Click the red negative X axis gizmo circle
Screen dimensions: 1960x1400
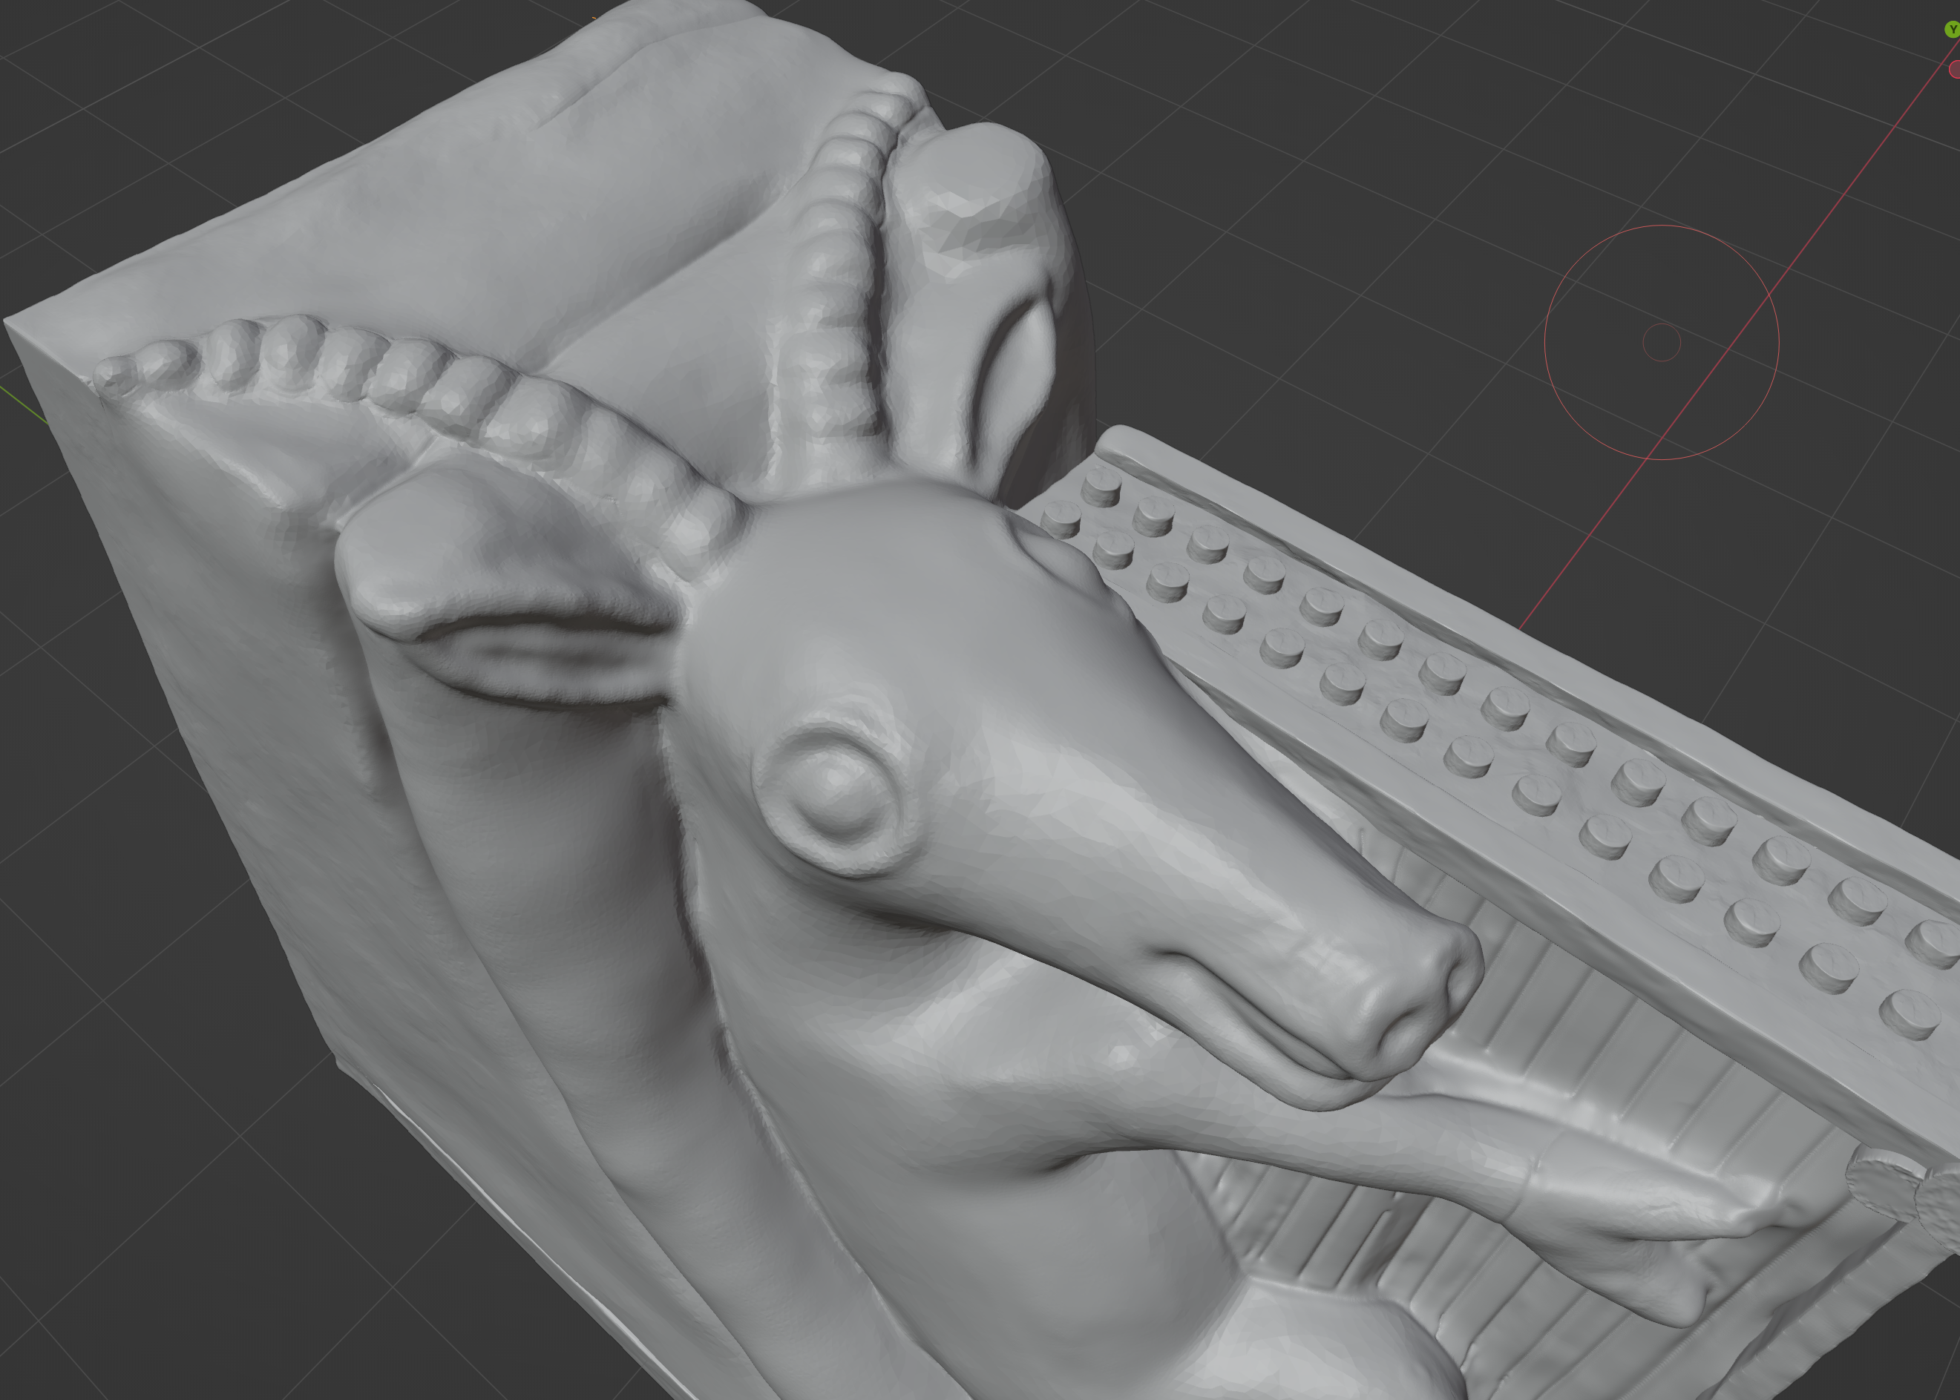click(1954, 69)
